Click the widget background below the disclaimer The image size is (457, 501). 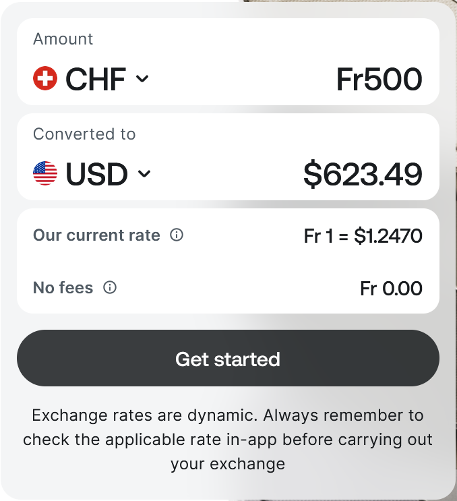point(228,487)
